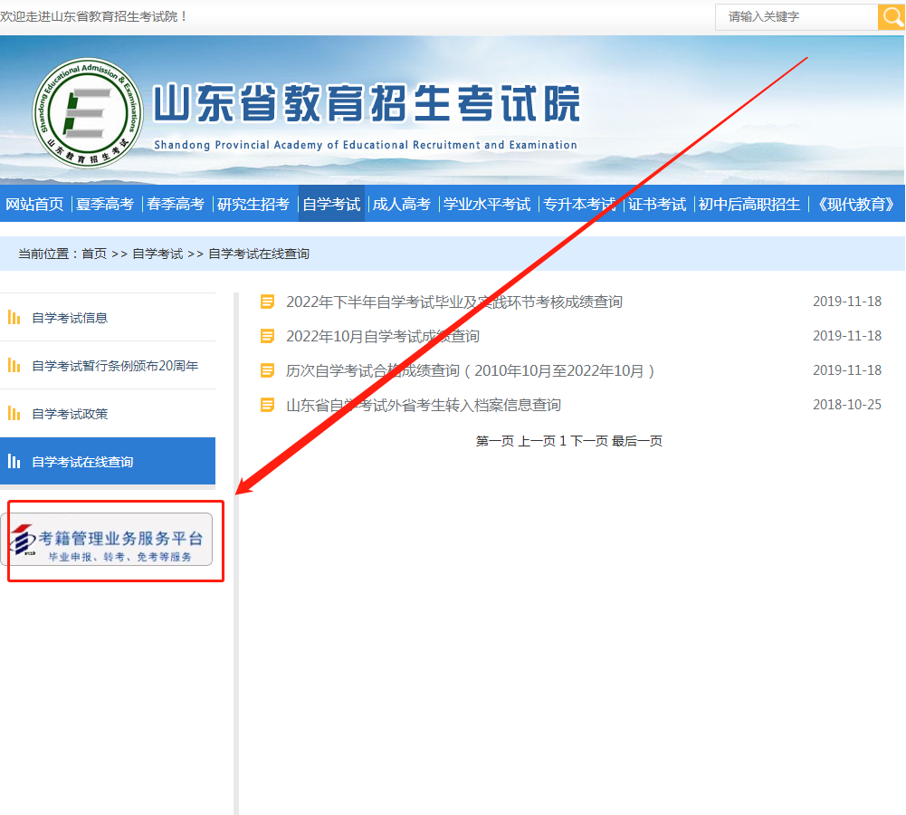Click the orange search magnifier icon
906x815 pixels.
[x=892, y=16]
